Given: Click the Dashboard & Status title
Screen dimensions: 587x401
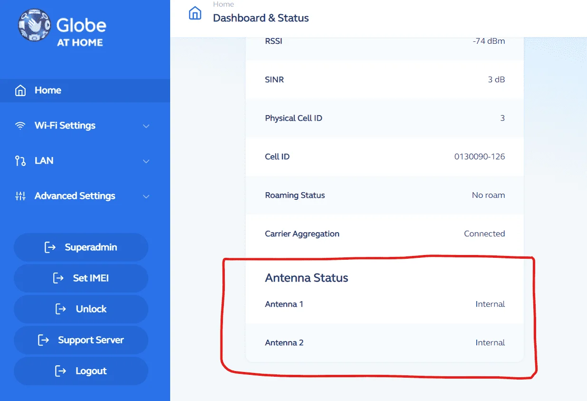Looking at the screenshot, I should point(261,18).
